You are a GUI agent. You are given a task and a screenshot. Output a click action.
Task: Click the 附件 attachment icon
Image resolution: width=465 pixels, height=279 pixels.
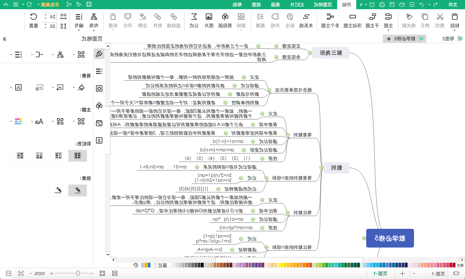(x=157, y=17)
